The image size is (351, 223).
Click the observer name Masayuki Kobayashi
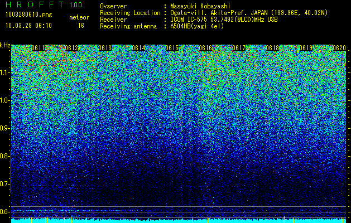[x=200, y=6]
